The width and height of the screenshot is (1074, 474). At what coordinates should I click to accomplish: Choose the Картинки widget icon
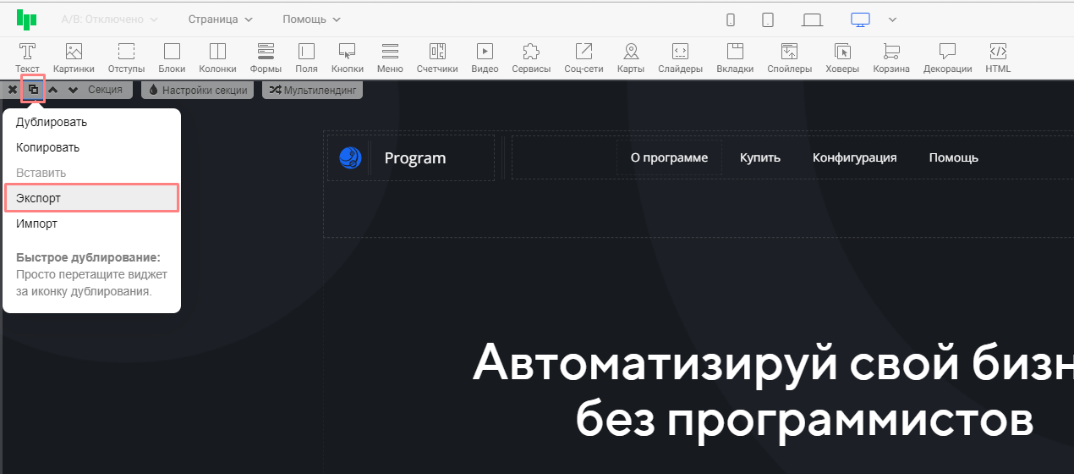click(74, 58)
